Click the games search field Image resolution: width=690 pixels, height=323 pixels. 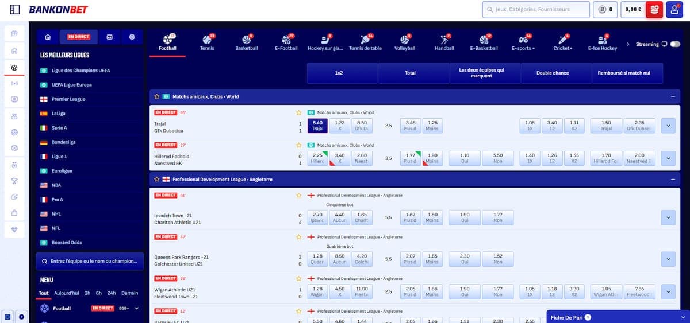[x=536, y=10]
